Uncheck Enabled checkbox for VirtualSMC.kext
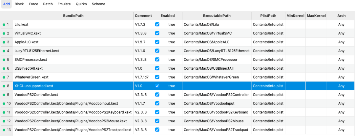355x136 pixels. tap(157, 33)
